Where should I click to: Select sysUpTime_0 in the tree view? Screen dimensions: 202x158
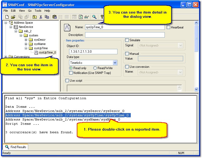tap(47, 53)
